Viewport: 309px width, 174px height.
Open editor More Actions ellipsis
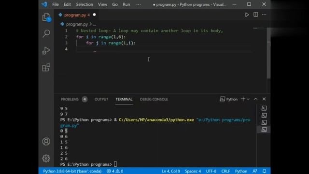pyautogui.click(x=264, y=14)
